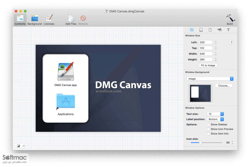Click the Remove toolbar icon
This screenshot has width=250, height=167.
pyautogui.click(x=83, y=18)
